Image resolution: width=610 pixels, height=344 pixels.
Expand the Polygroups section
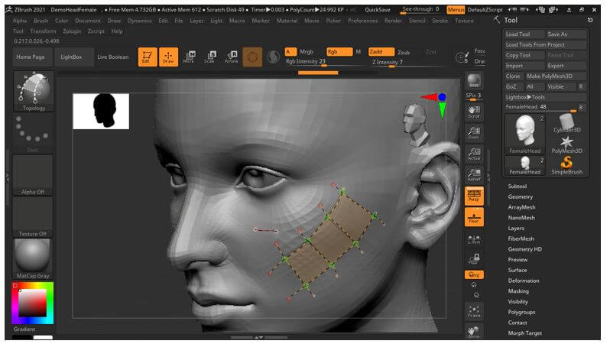click(521, 312)
